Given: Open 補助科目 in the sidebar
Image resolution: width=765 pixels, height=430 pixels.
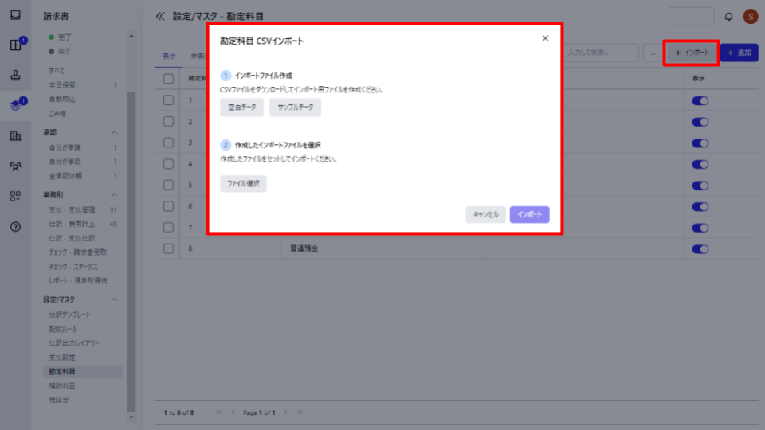Looking at the screenshot, I should [x=62, y=385].
